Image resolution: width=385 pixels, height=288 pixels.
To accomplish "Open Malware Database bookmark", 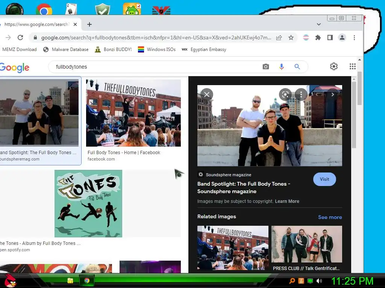I will tap(66, 49).
